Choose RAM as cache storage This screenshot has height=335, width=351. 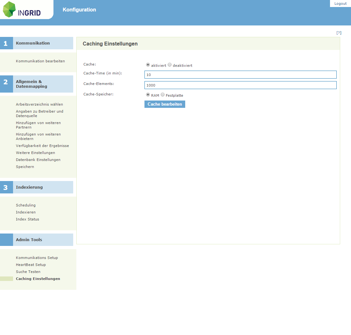click(x=148, y=94)
